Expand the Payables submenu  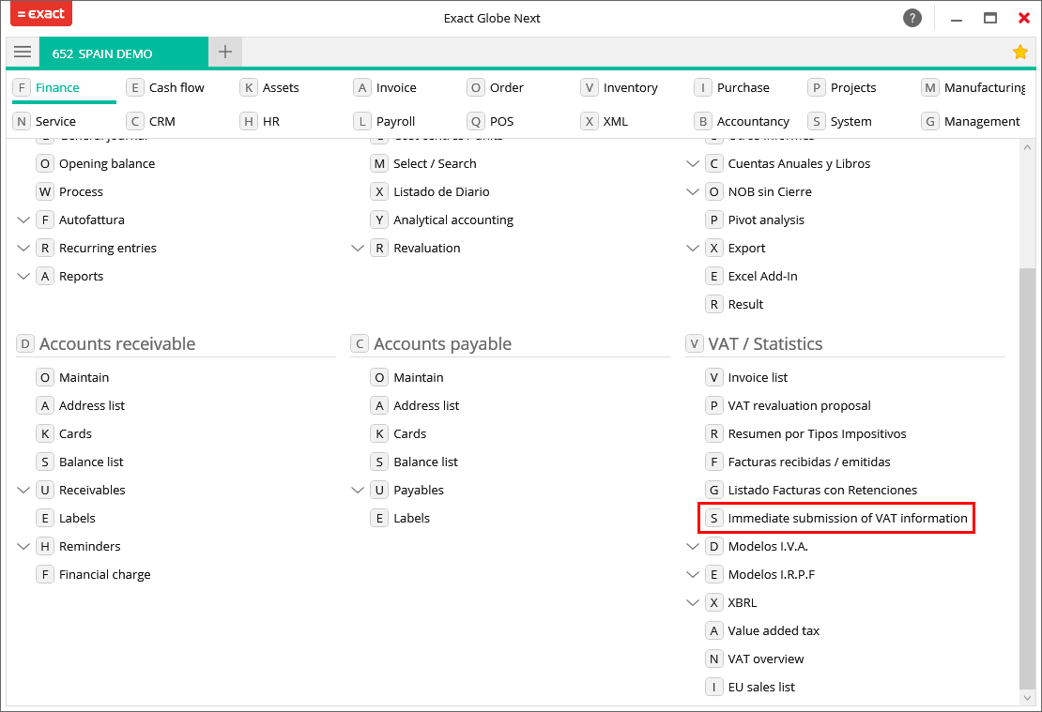pyautogui.click(x=358, y=490)
